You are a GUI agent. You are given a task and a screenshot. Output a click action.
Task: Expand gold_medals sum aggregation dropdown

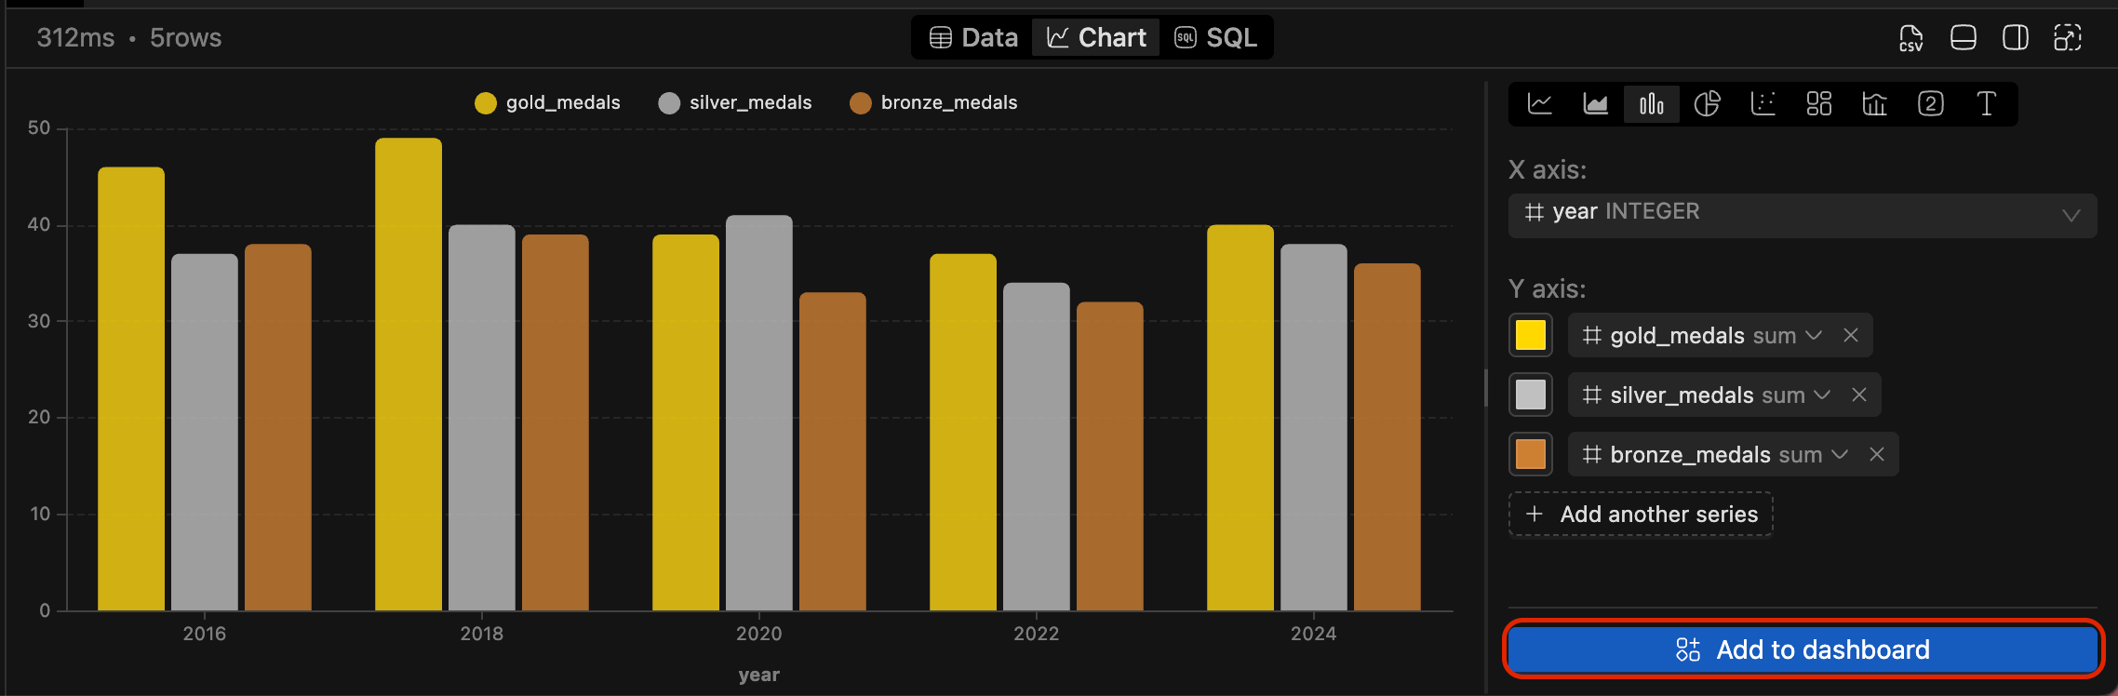pyautogui.click(x=1814, y=336)
